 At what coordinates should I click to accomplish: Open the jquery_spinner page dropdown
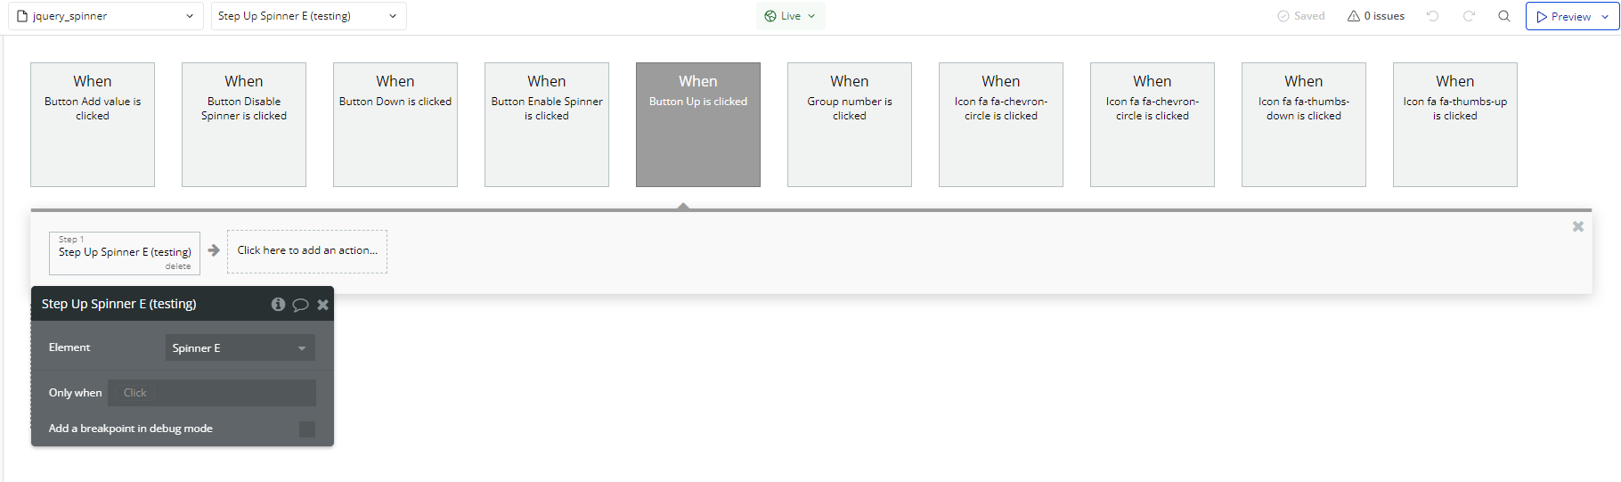tap(105, 16)
